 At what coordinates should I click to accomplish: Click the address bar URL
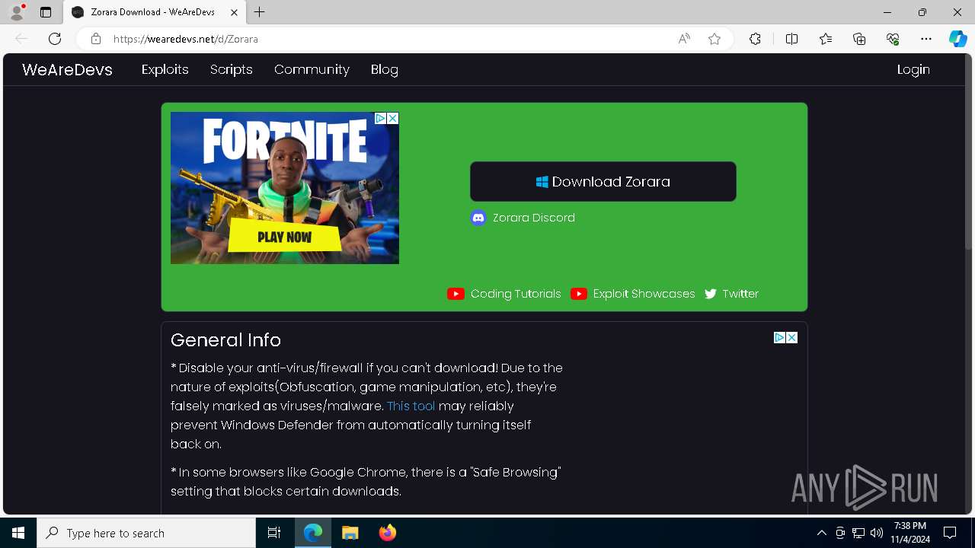pyautogui.click(x=186, y=39)
